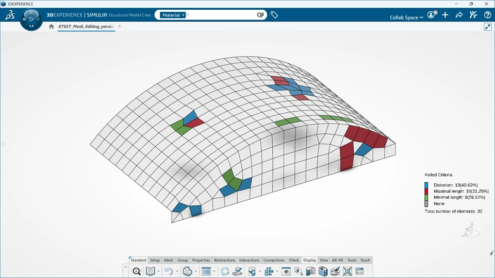This screenshot has height=278, width=495.
Task: Open the table list tool
Action: (x=206, y=271)
